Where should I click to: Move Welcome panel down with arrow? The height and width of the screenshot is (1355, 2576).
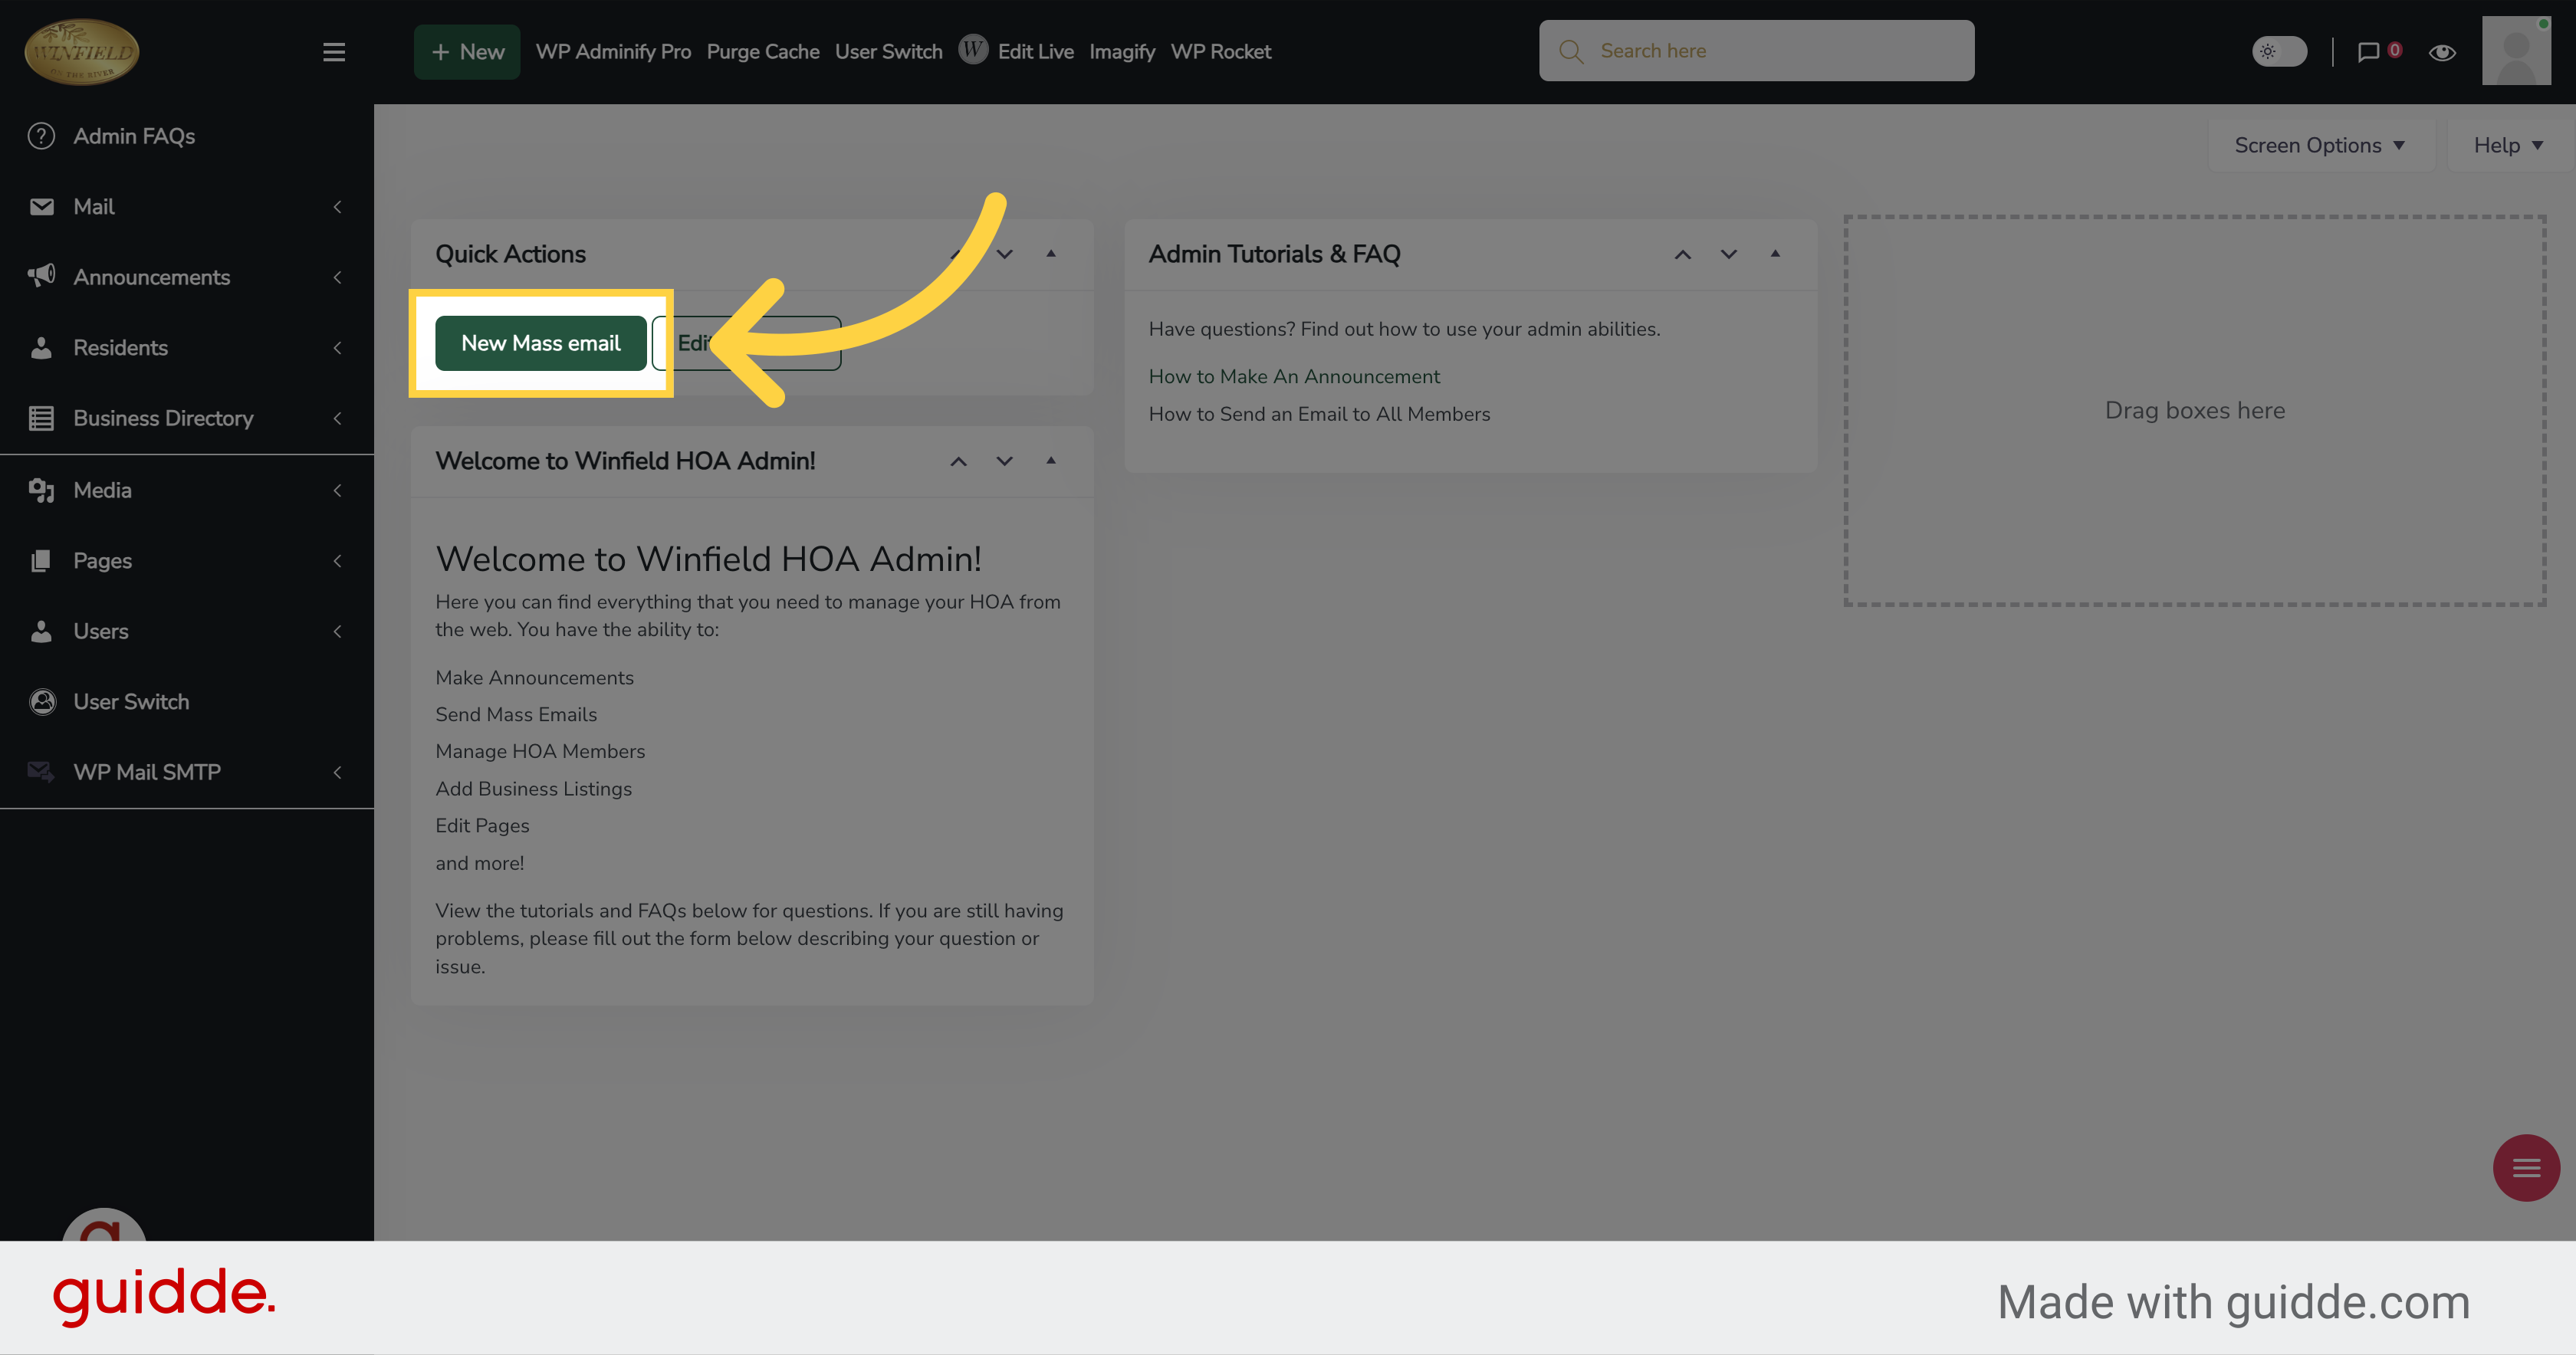click(x=1004, y=461)
